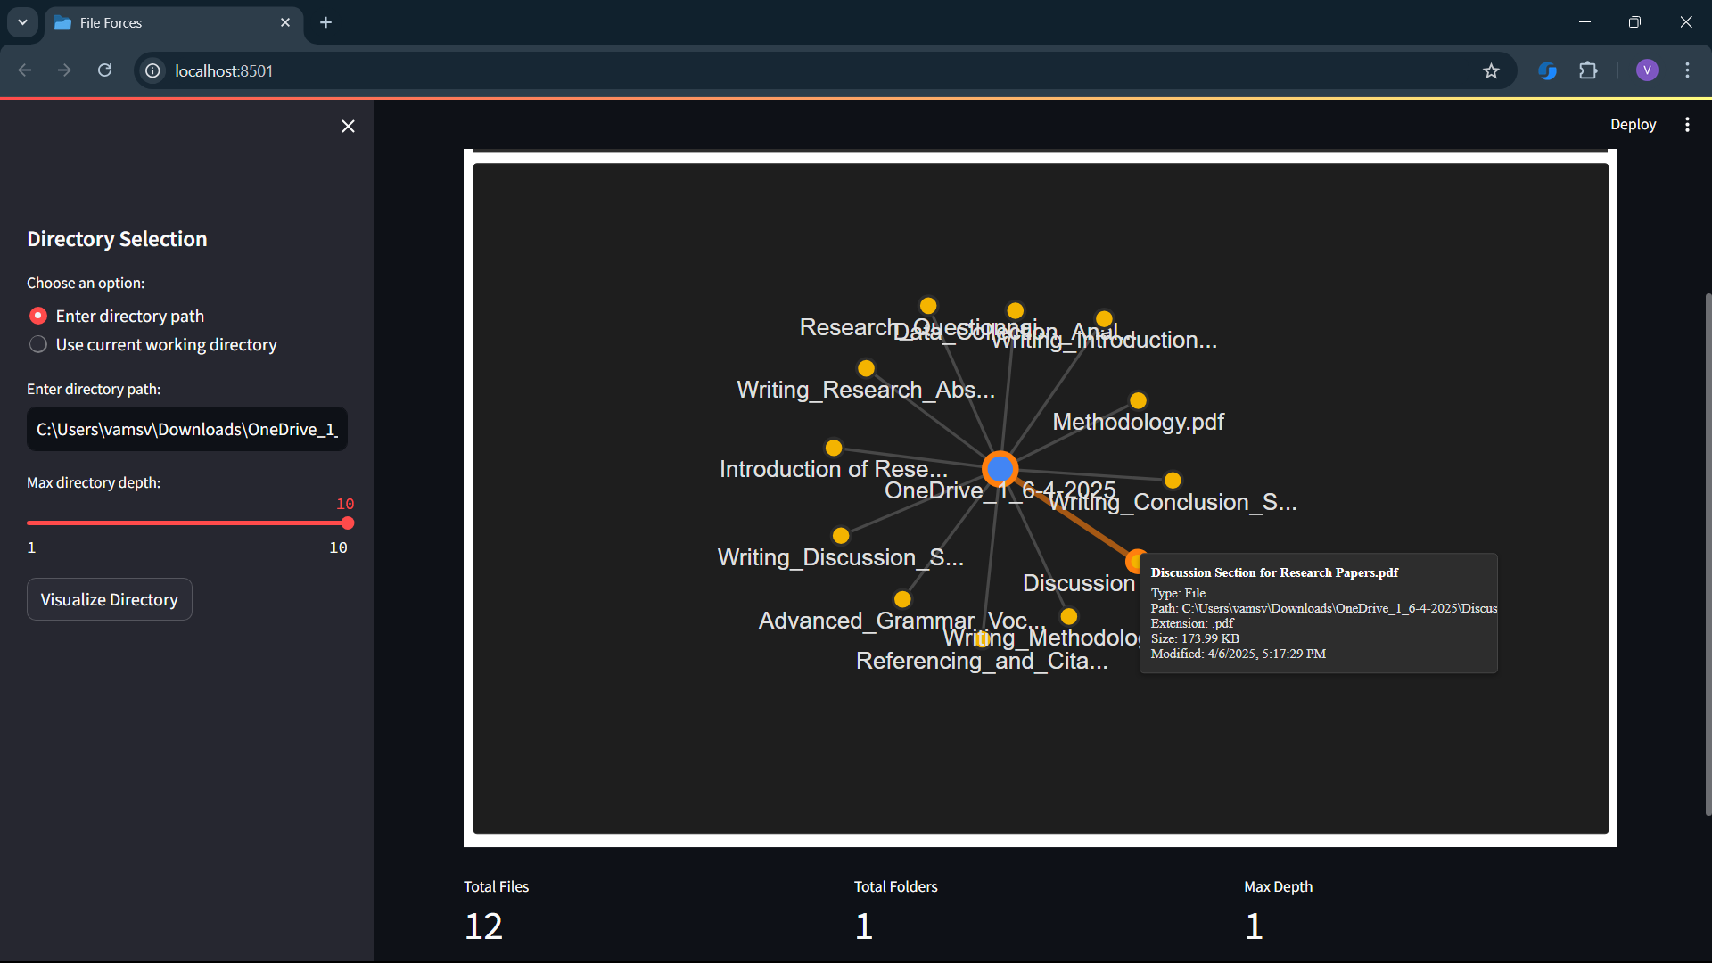Open Streamlit three-dot main menu

pyautogui.click(x=1687, y=125)
